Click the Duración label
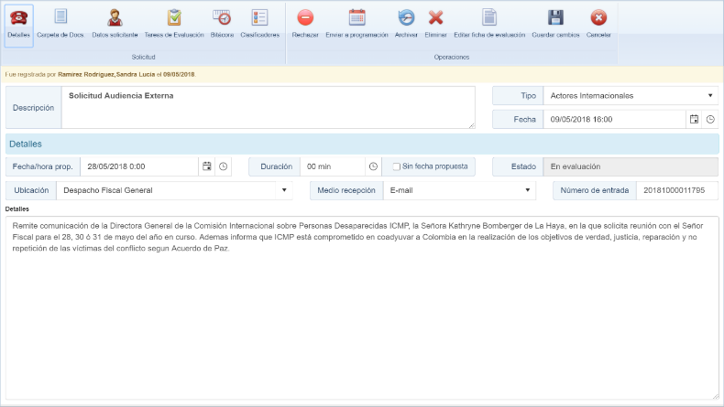Viewport: 724px width, 407px height. (276, 166)
